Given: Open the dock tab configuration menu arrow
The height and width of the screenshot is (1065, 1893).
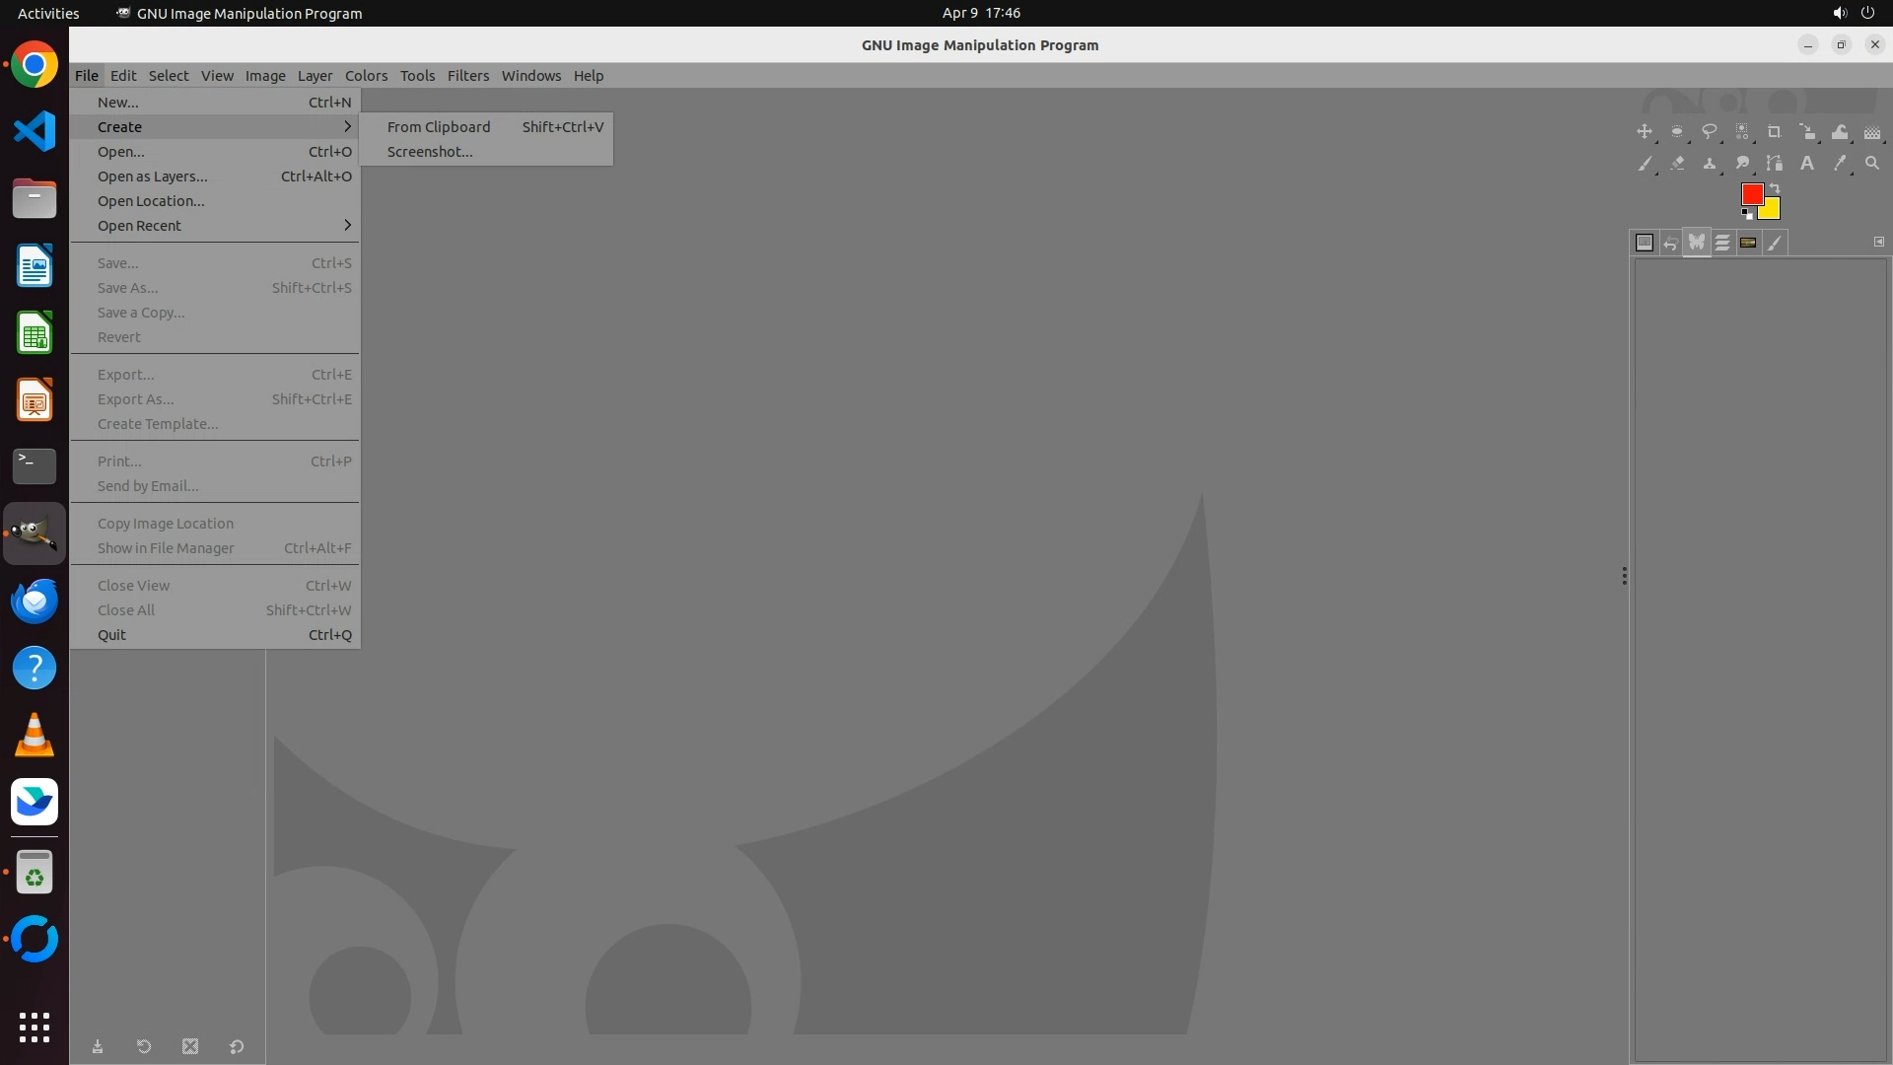Looking at the screenshot, I should click(x=1879, y=242).
